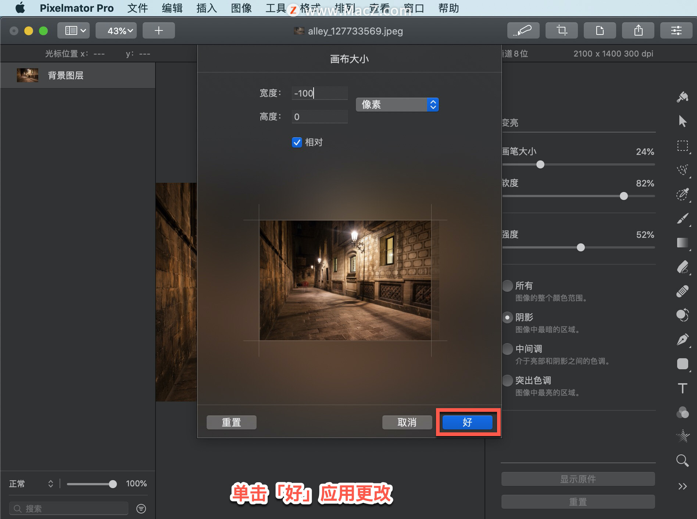Click the document toolbar button
Image resolution: width=697 pixels, height=519 pixels.
600,30
